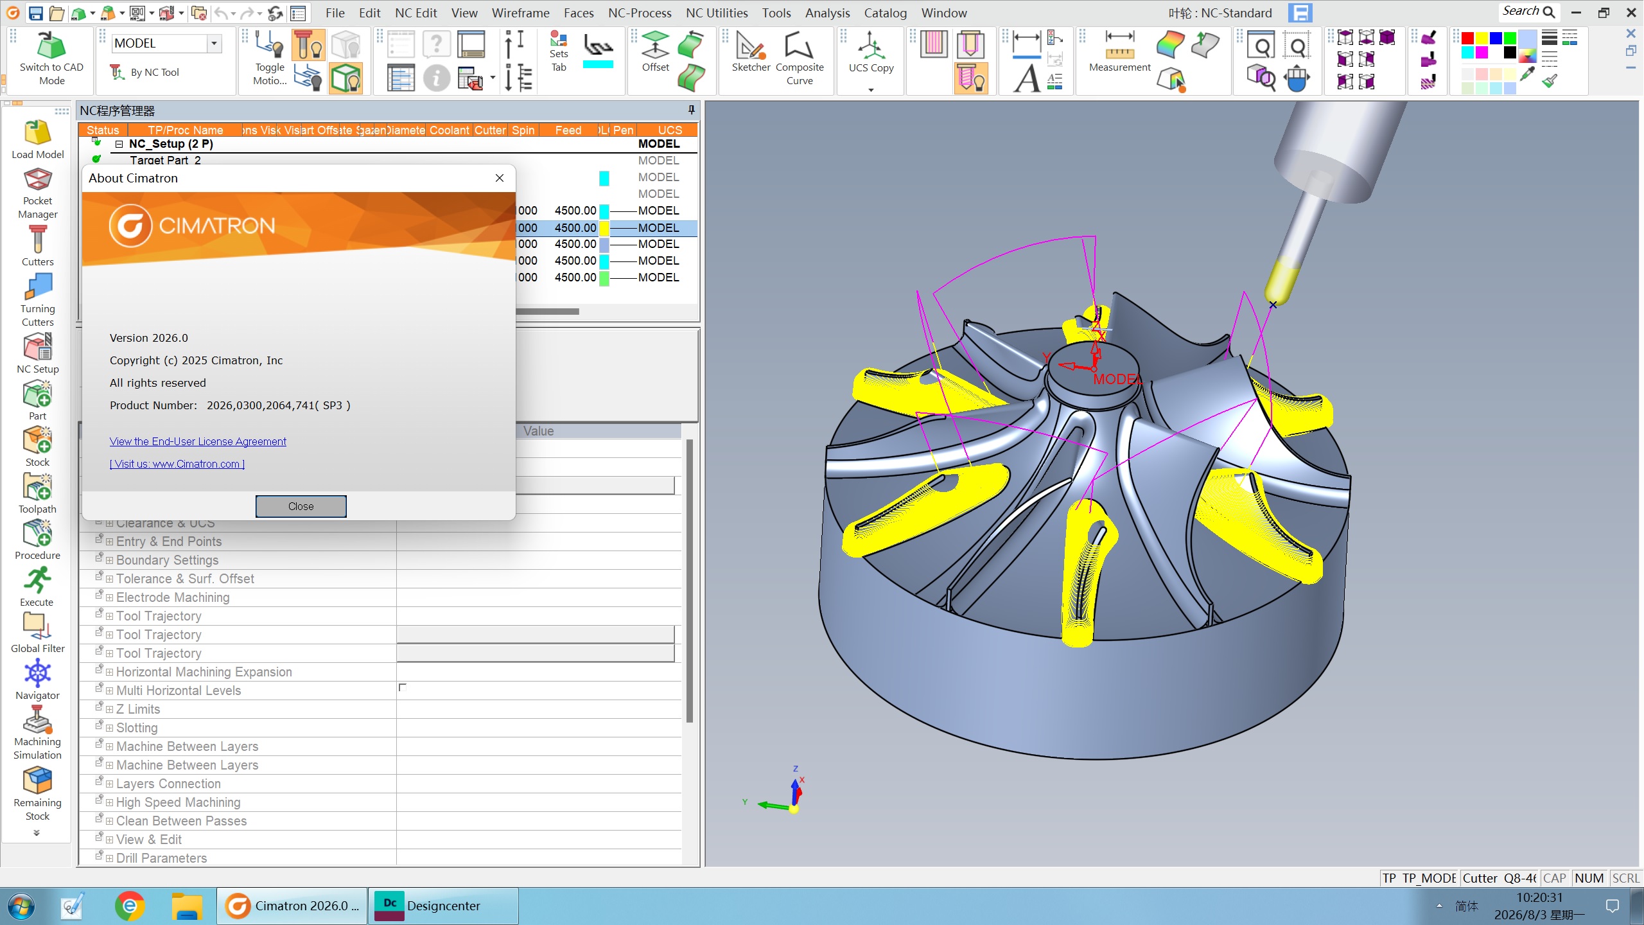Sort by Feed column header
This screenshot has width=1644, height=925.
pos(568,130)
